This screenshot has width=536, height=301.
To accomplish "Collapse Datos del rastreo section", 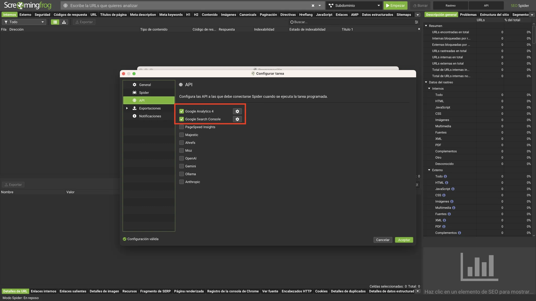I will [x=426, y=82].
